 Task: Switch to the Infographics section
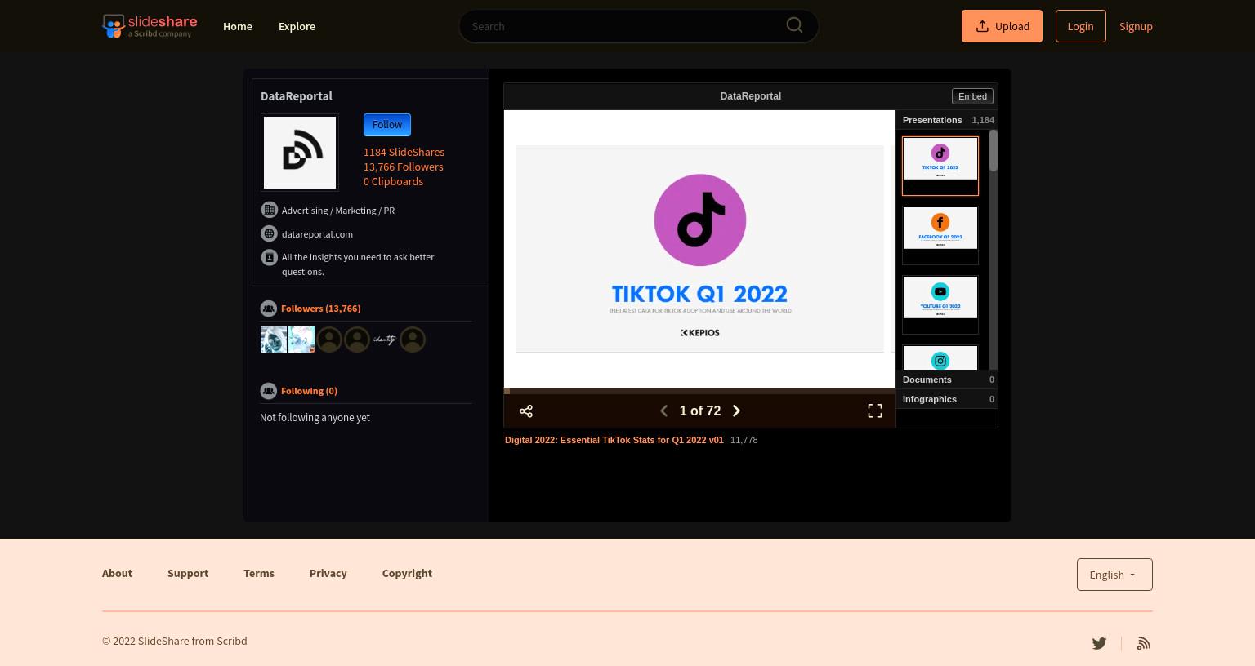pyautogui.click(x=947, y=399)
